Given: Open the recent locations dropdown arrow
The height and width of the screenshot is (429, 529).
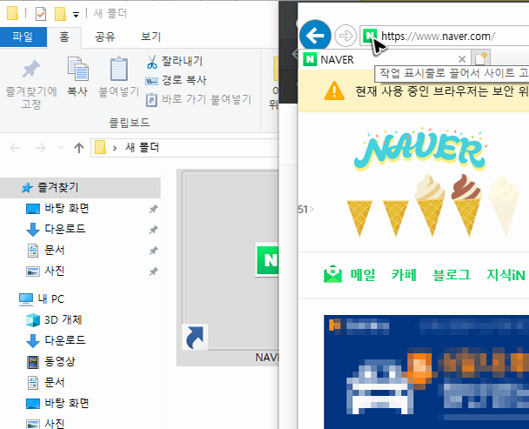Looking at the screenshot, I should click(x=61, y=148).
